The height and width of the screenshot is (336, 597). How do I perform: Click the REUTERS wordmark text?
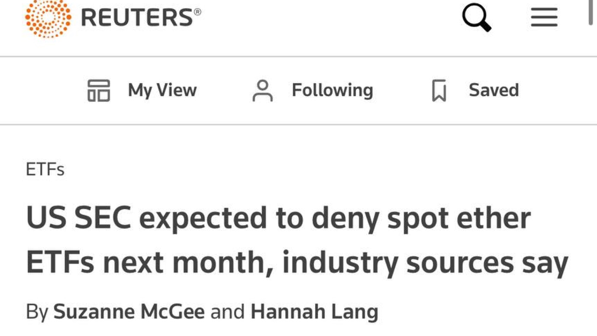pos(136,18)
